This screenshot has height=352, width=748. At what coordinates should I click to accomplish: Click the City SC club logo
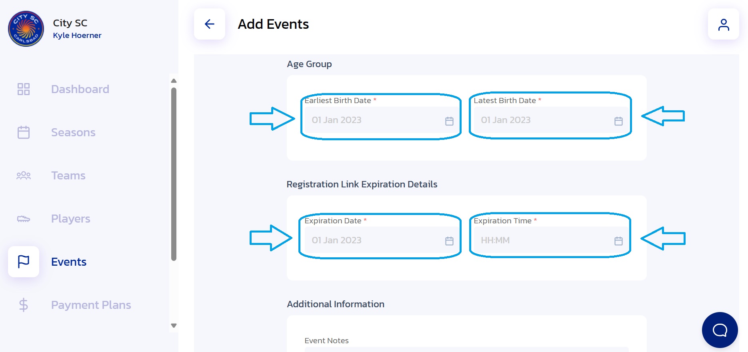click(x=26, y=29)
